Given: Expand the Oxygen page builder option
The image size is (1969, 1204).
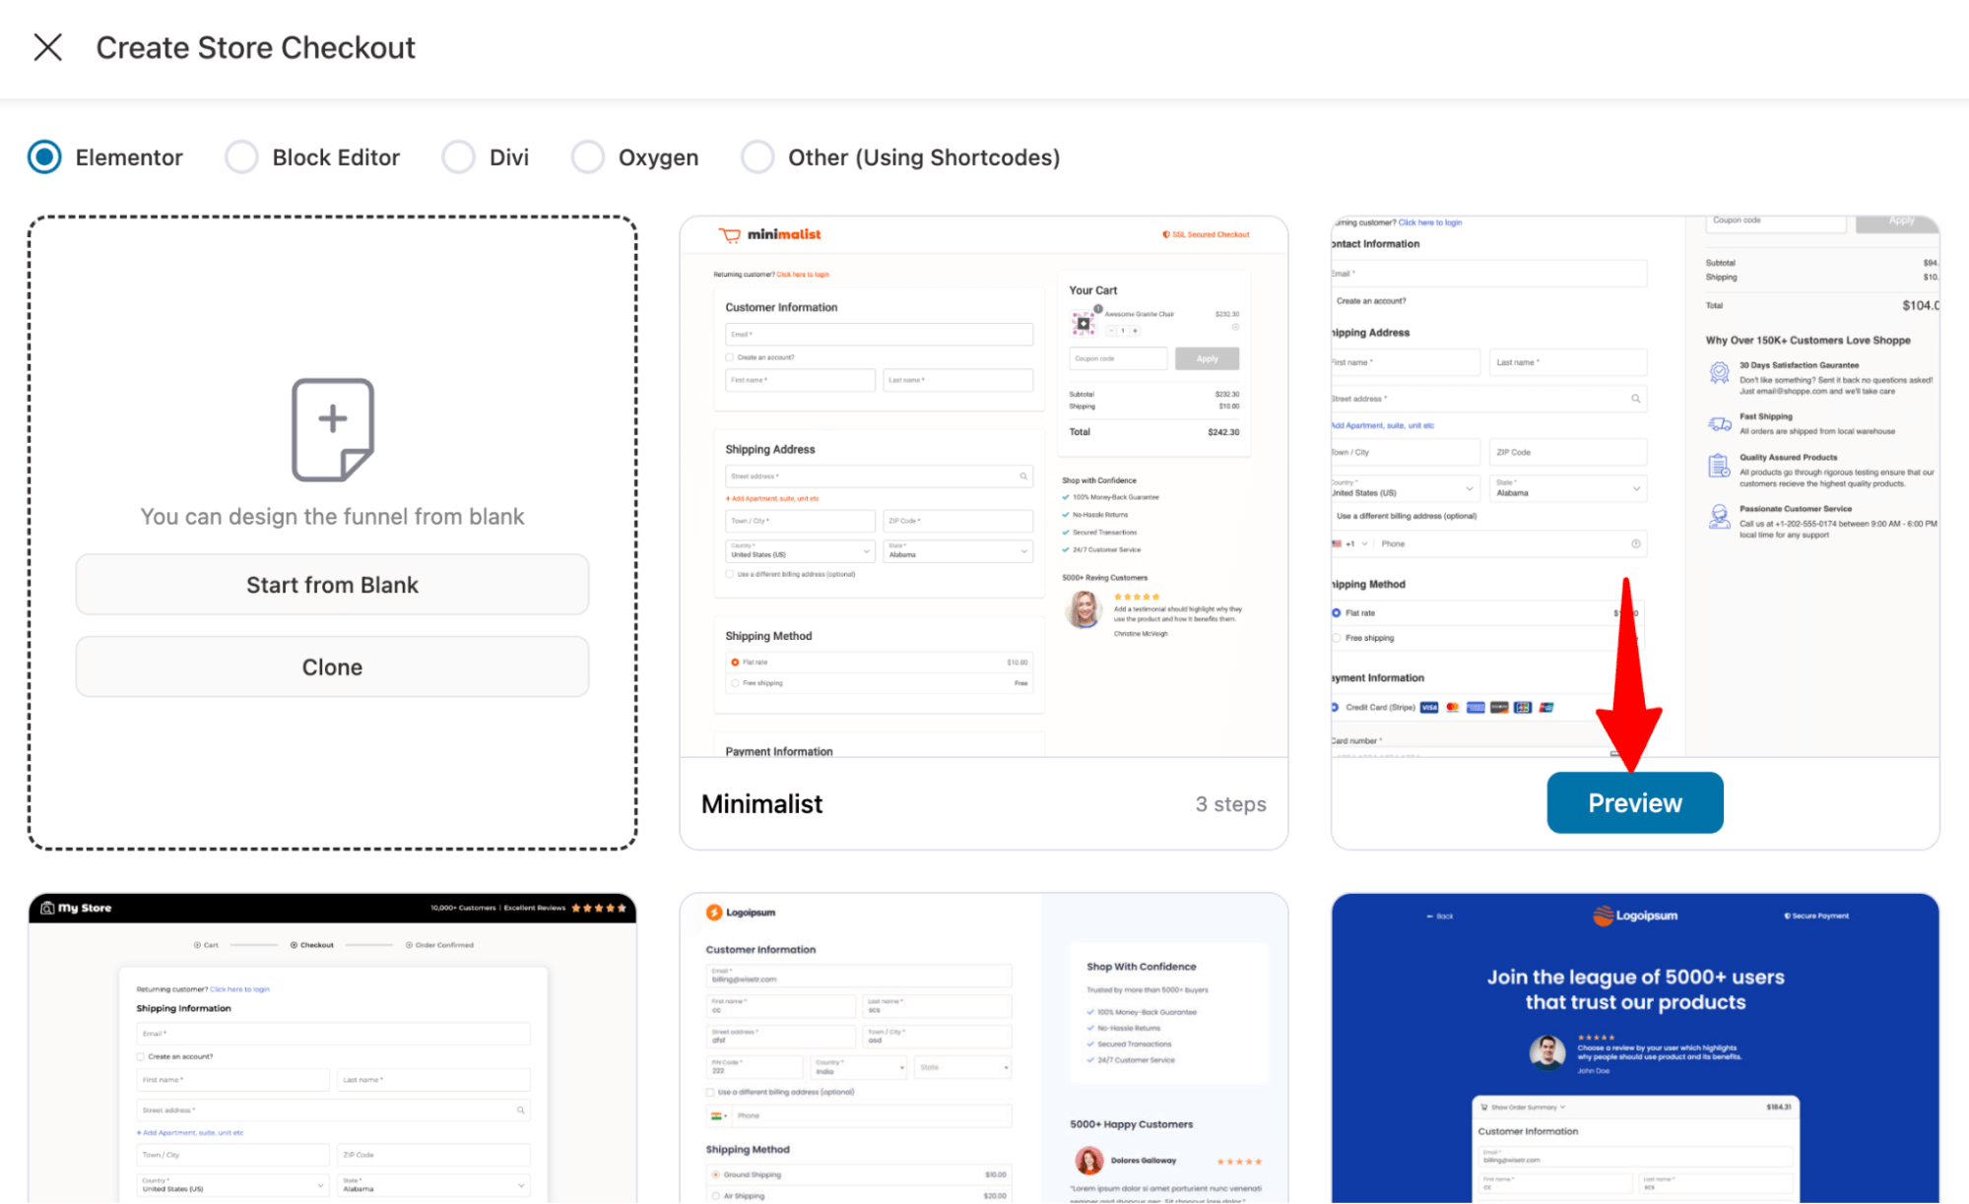Looking at the screenshot, I should click(589, 156).
